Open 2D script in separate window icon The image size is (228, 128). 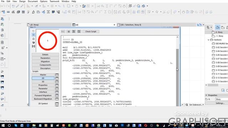[x=57, y=78]
